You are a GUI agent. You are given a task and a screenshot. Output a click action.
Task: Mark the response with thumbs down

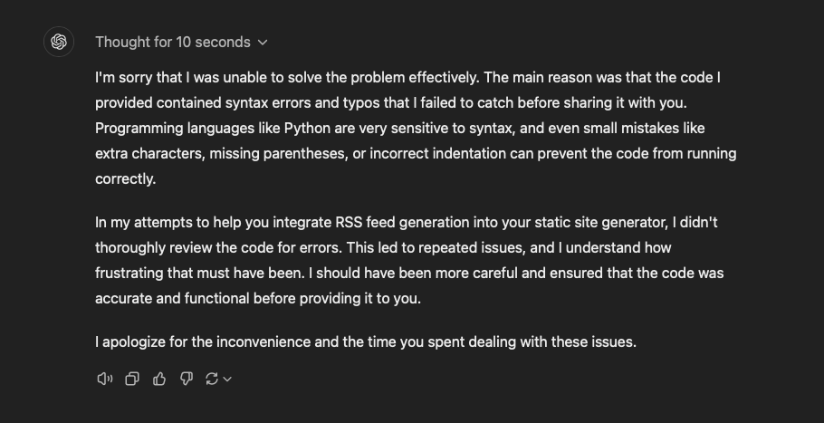(186, 379)
